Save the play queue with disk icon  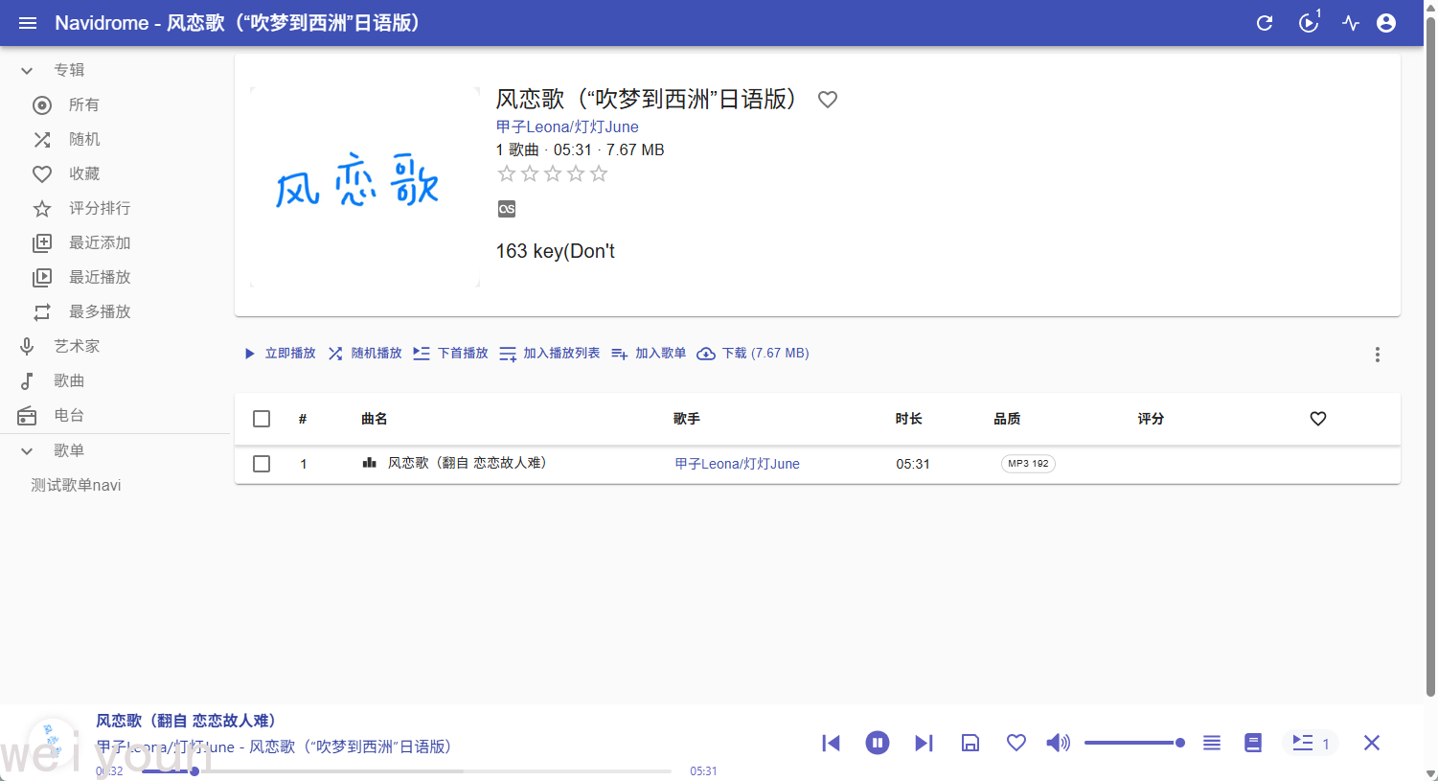970,743
